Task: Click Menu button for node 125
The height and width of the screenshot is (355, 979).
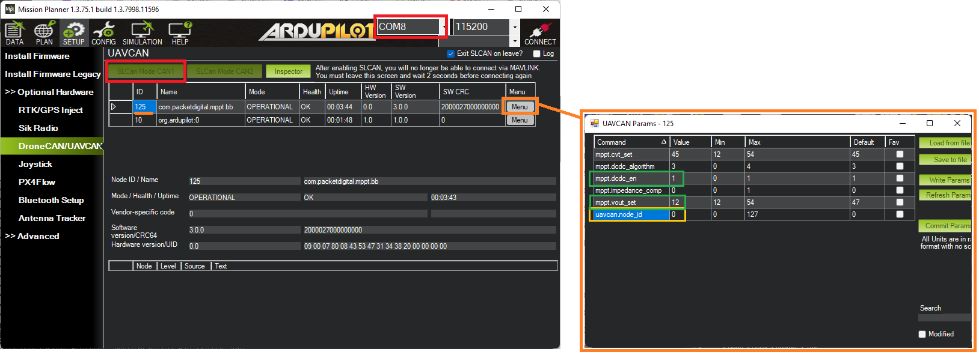Action: coord(520,107)
